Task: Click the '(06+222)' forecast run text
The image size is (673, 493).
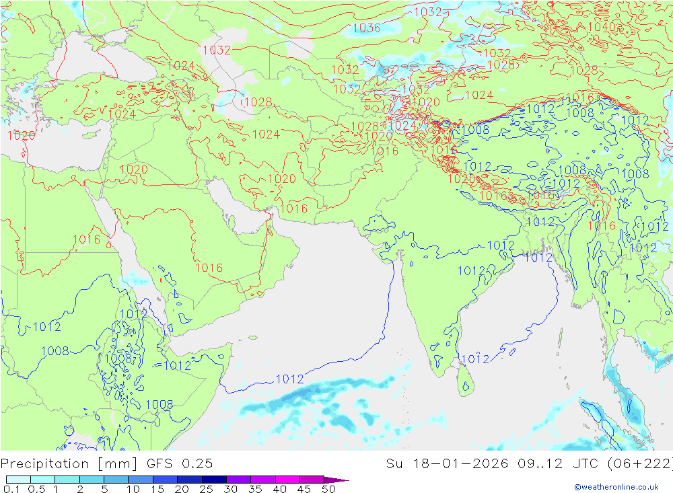Action: 640,464
